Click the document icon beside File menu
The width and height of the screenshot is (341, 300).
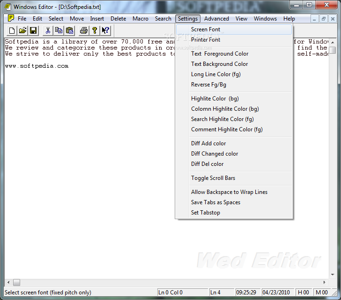[x=11, y=18]
